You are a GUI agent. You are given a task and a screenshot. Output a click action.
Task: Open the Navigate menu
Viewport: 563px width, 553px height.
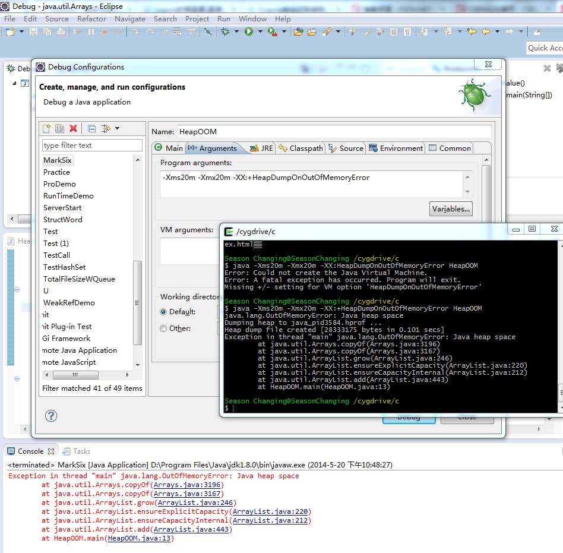(130, 18)
